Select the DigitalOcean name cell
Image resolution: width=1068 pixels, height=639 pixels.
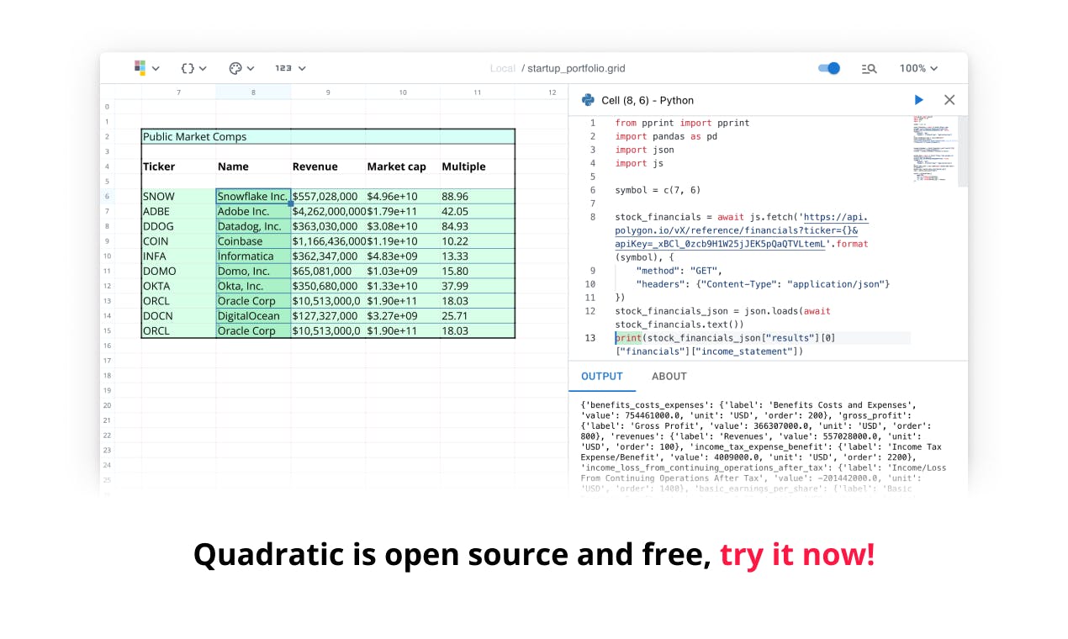point(253,315)
